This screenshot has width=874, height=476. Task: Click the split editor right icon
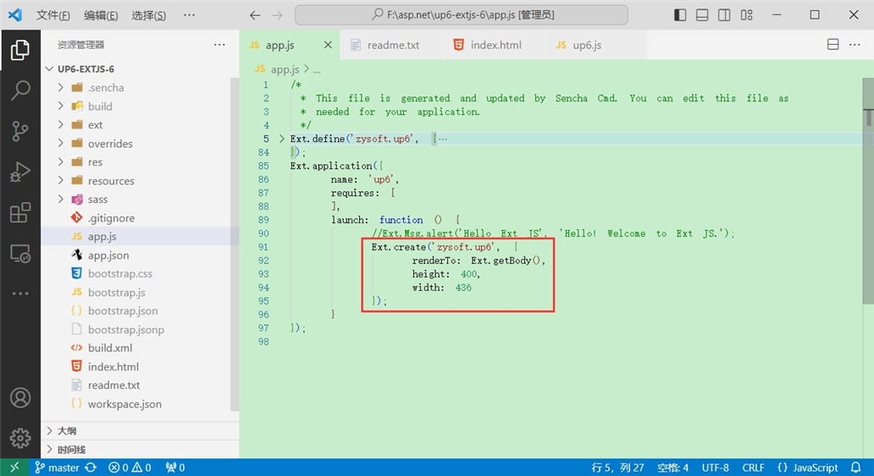(833, 45)
